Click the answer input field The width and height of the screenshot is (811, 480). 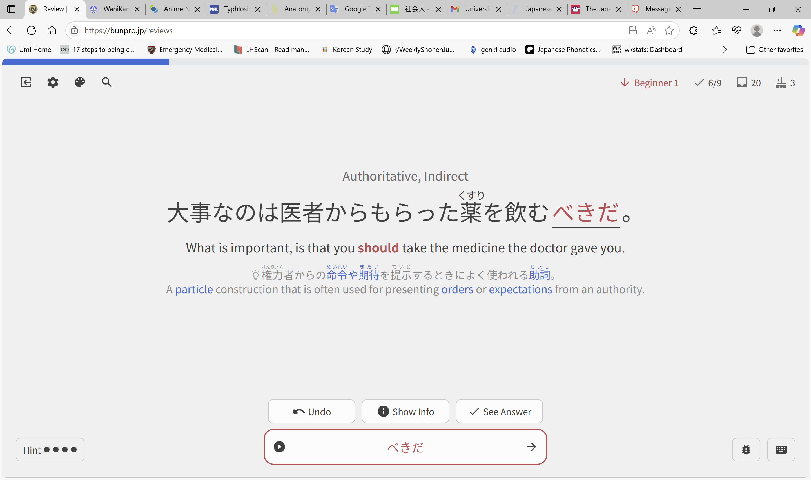click(x=405, y=447)
